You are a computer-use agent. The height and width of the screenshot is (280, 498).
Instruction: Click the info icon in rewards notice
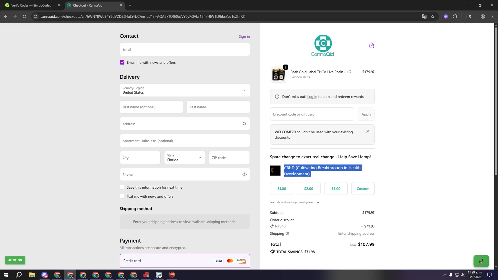pos(277,97)
